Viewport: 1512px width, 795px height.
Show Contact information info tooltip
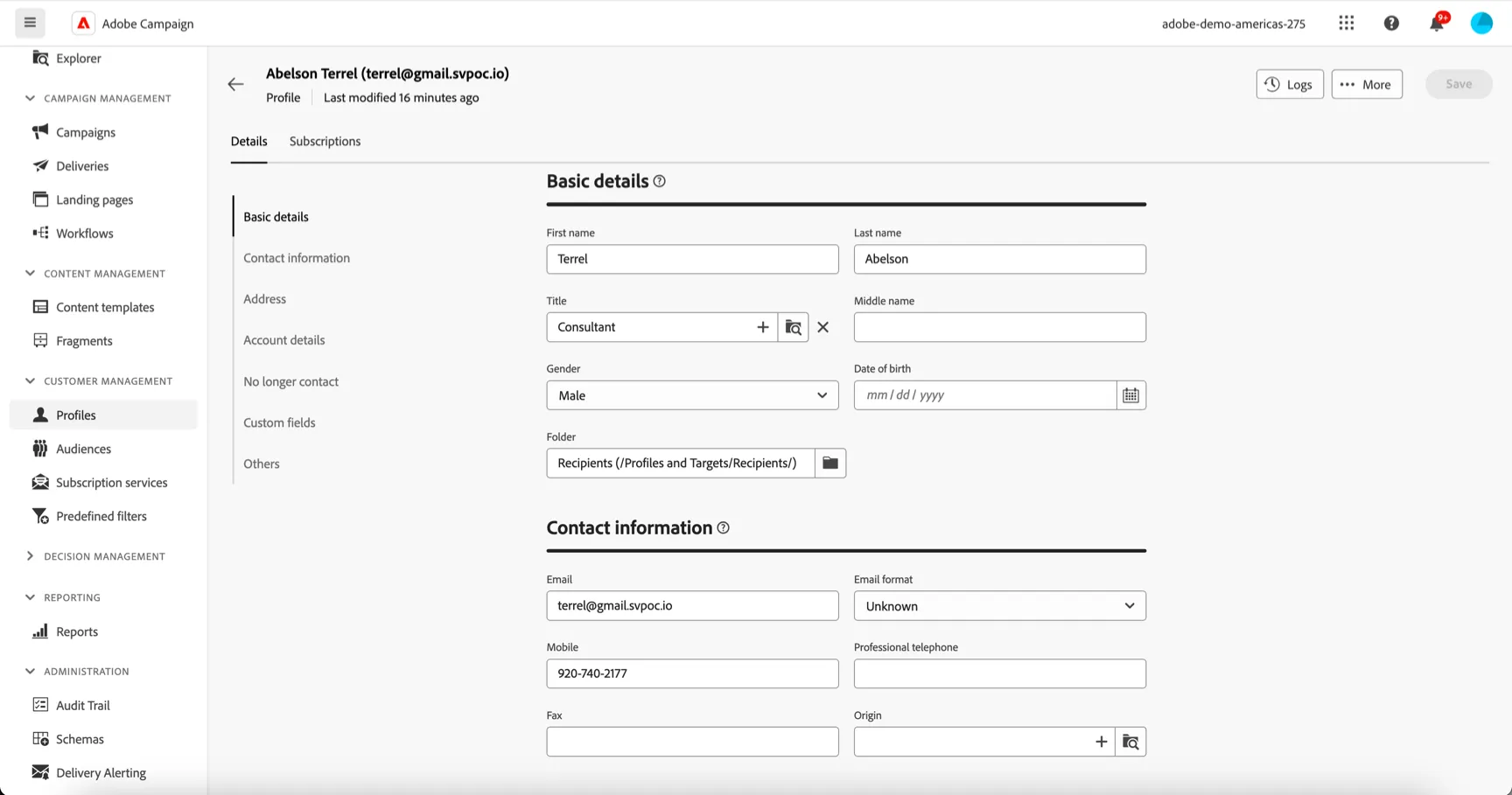point(724,528)
